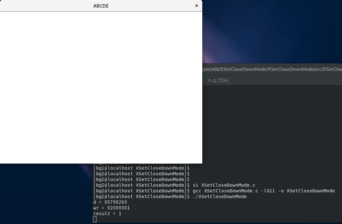This screenshot has height=224, width=342.
Task: Click the terminal title bar path text
Action: point(272,69)
